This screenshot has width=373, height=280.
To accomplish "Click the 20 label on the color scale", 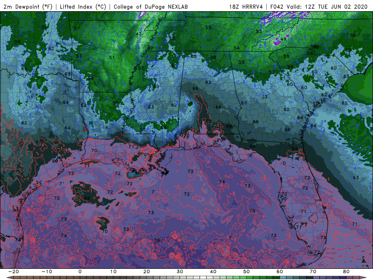I will pyautogui.click(x=146, y=272).
